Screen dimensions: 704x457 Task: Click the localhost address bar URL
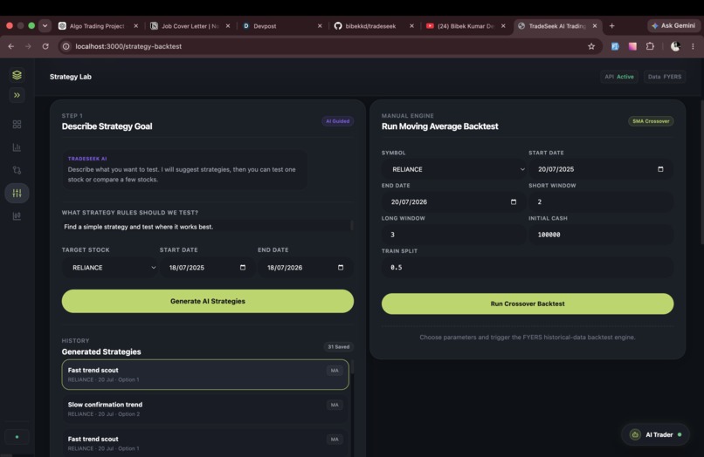(128, 46)
